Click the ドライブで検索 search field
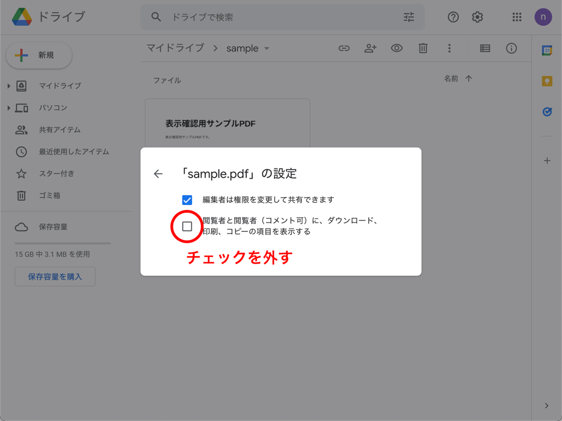Image resolution: width=562 pixels, height=421 pixels. coord(274,17)
